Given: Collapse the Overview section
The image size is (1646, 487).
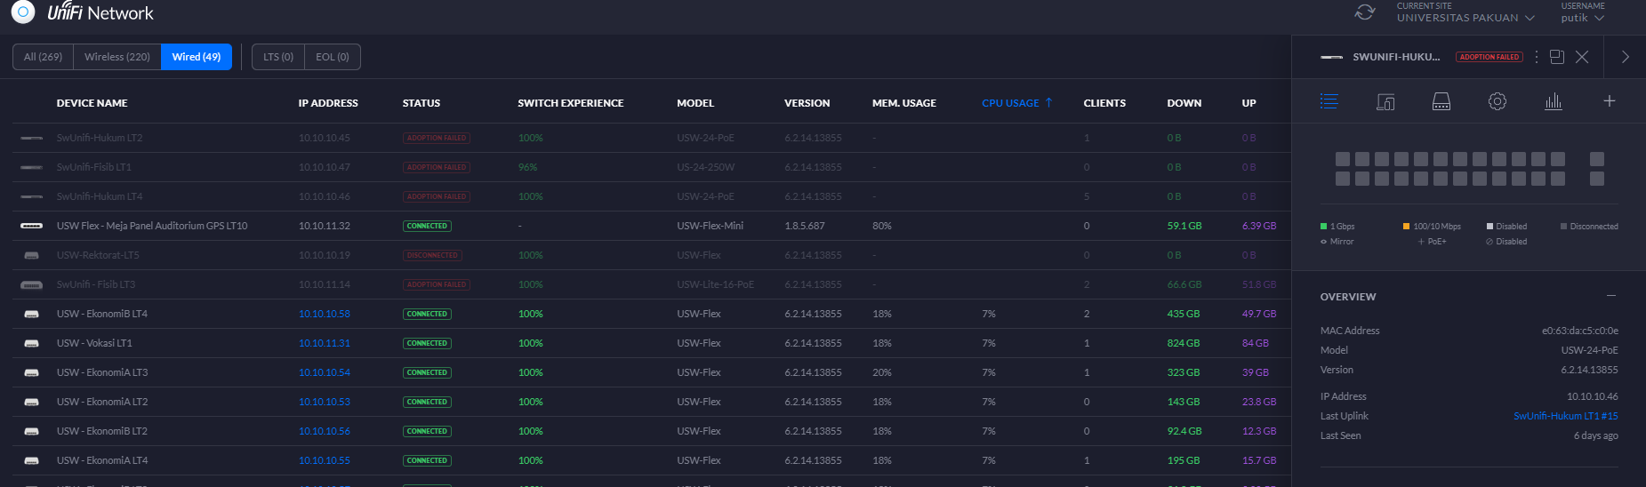Looking at the screenshot, I should coord(1610,296).
